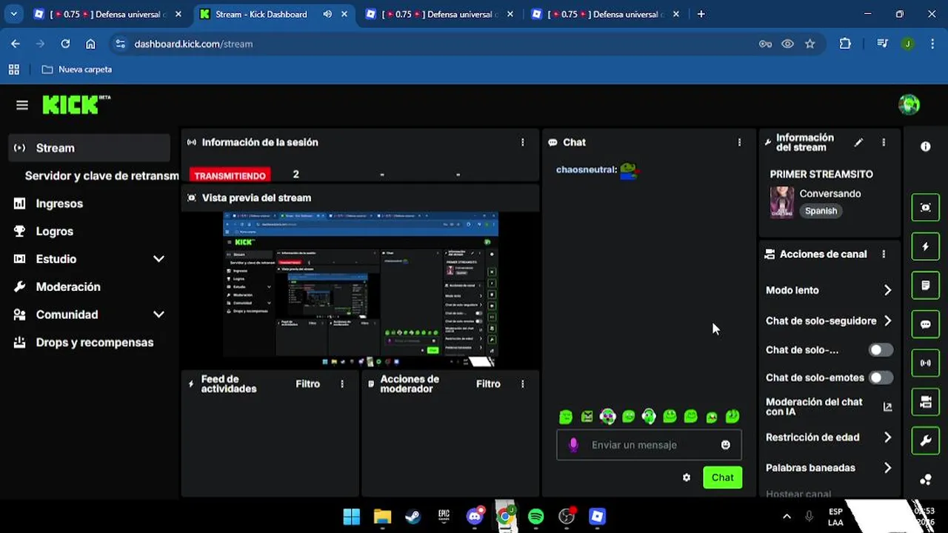Click the Conversando category name
Image resolution: width=948 pixels, height=533 pixels.
829,193
